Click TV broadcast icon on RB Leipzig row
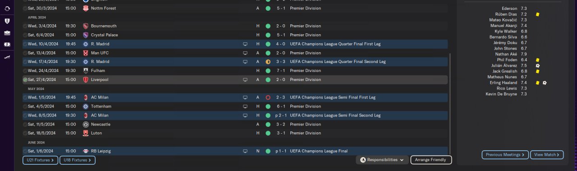The height and width of the screenshot is (171, 577). [245, 151]
